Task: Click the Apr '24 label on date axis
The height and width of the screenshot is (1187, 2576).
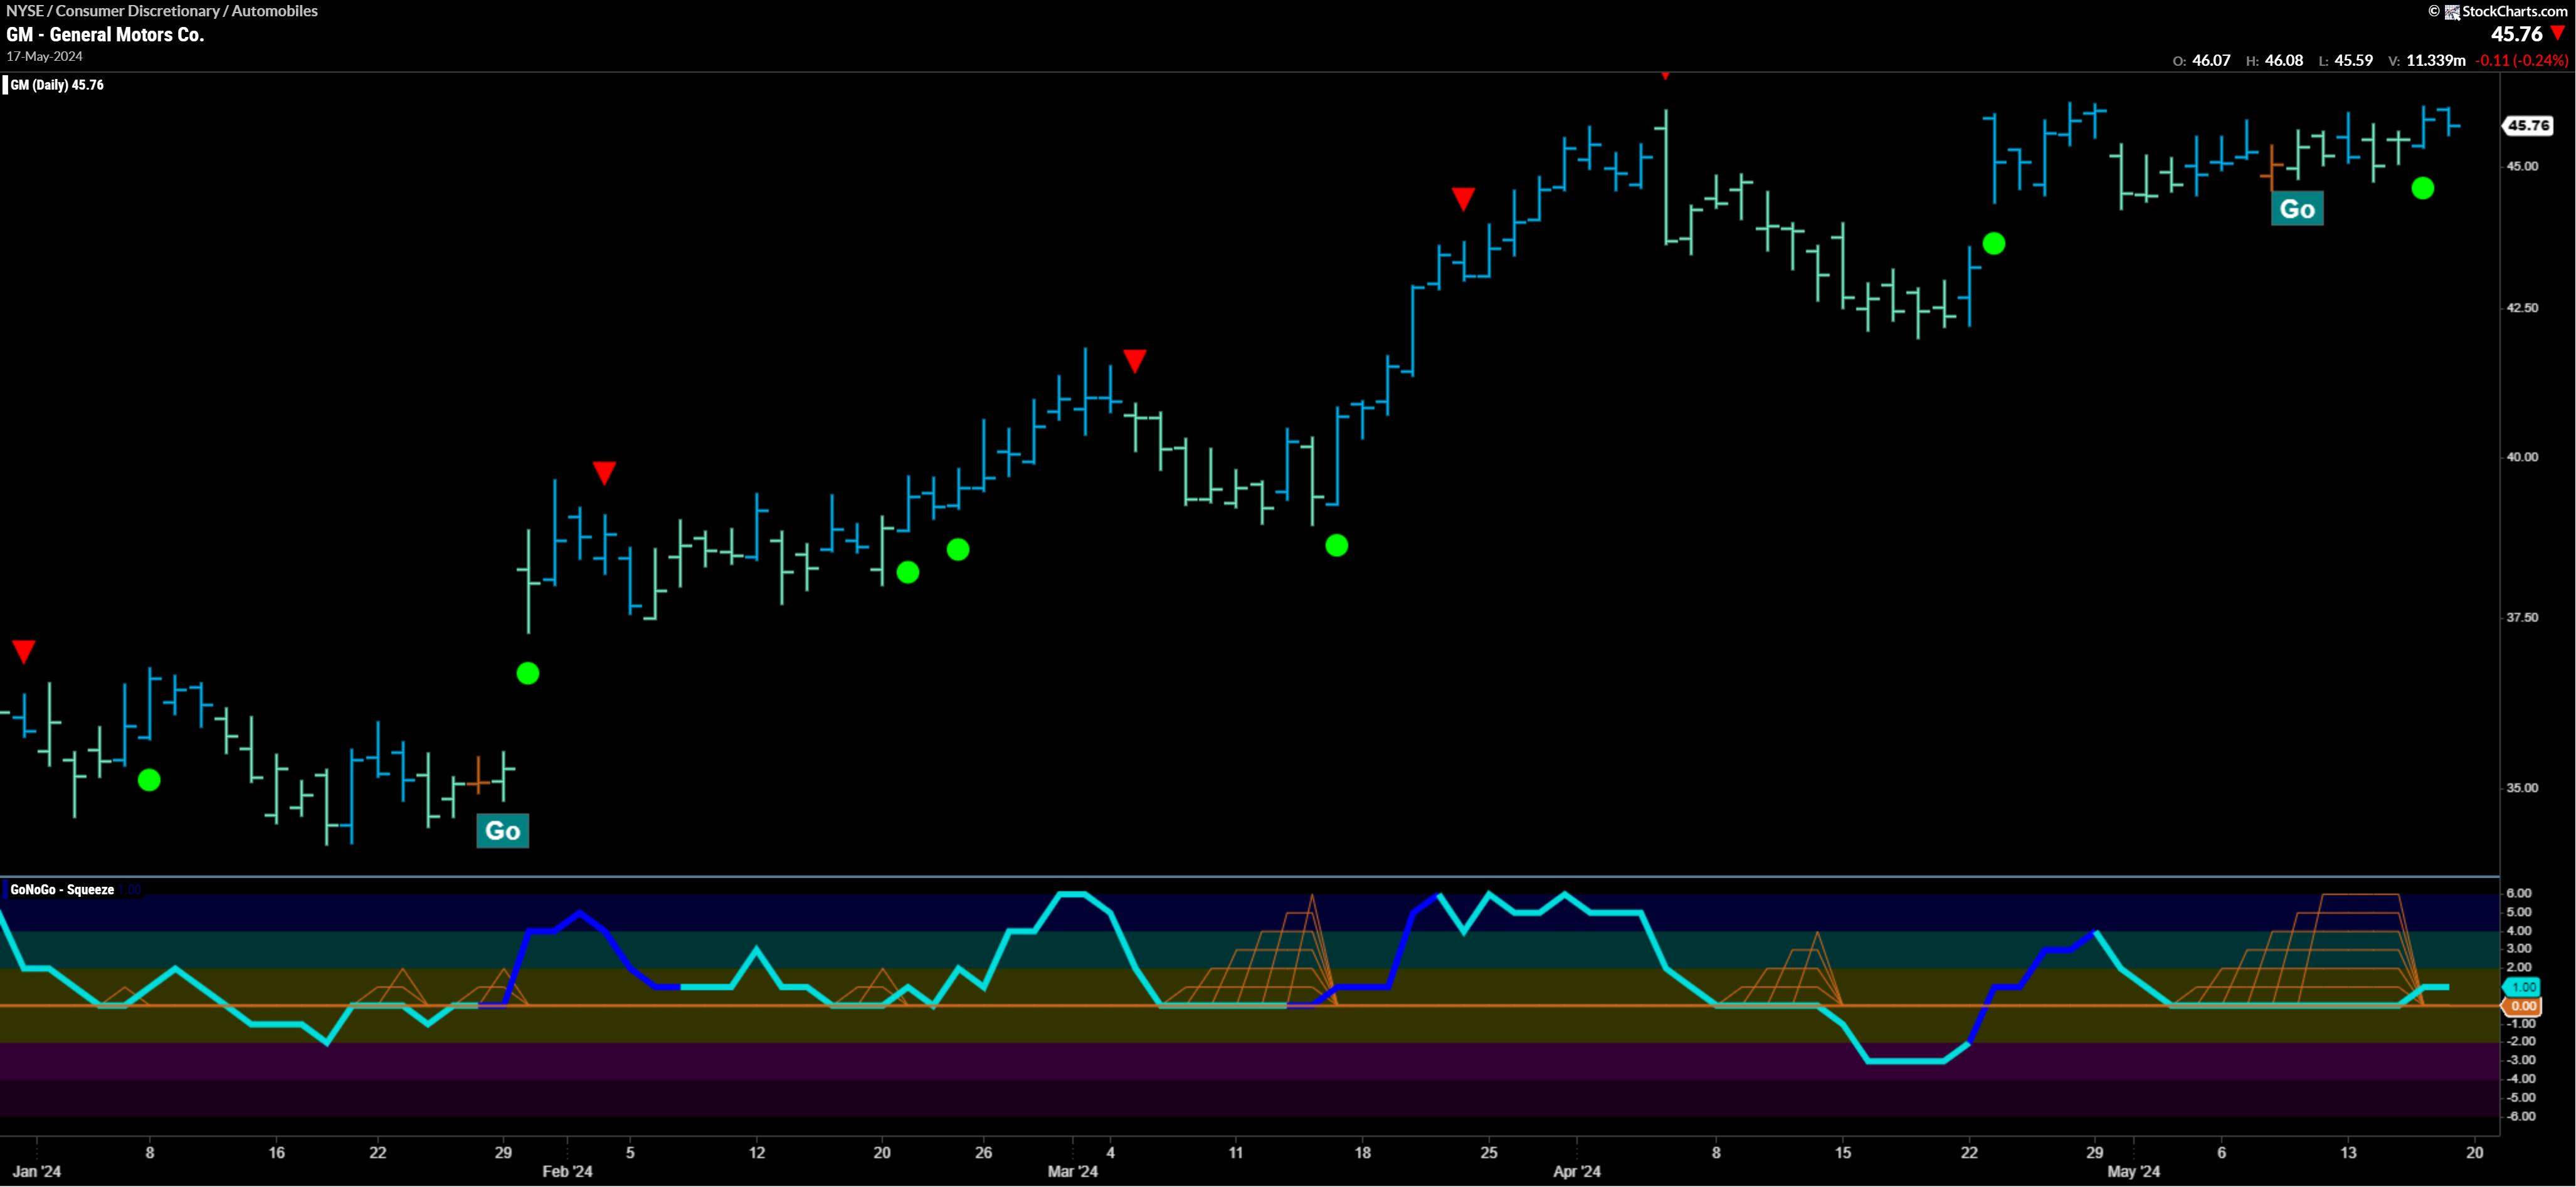Action: [x=1577, y=1171]
